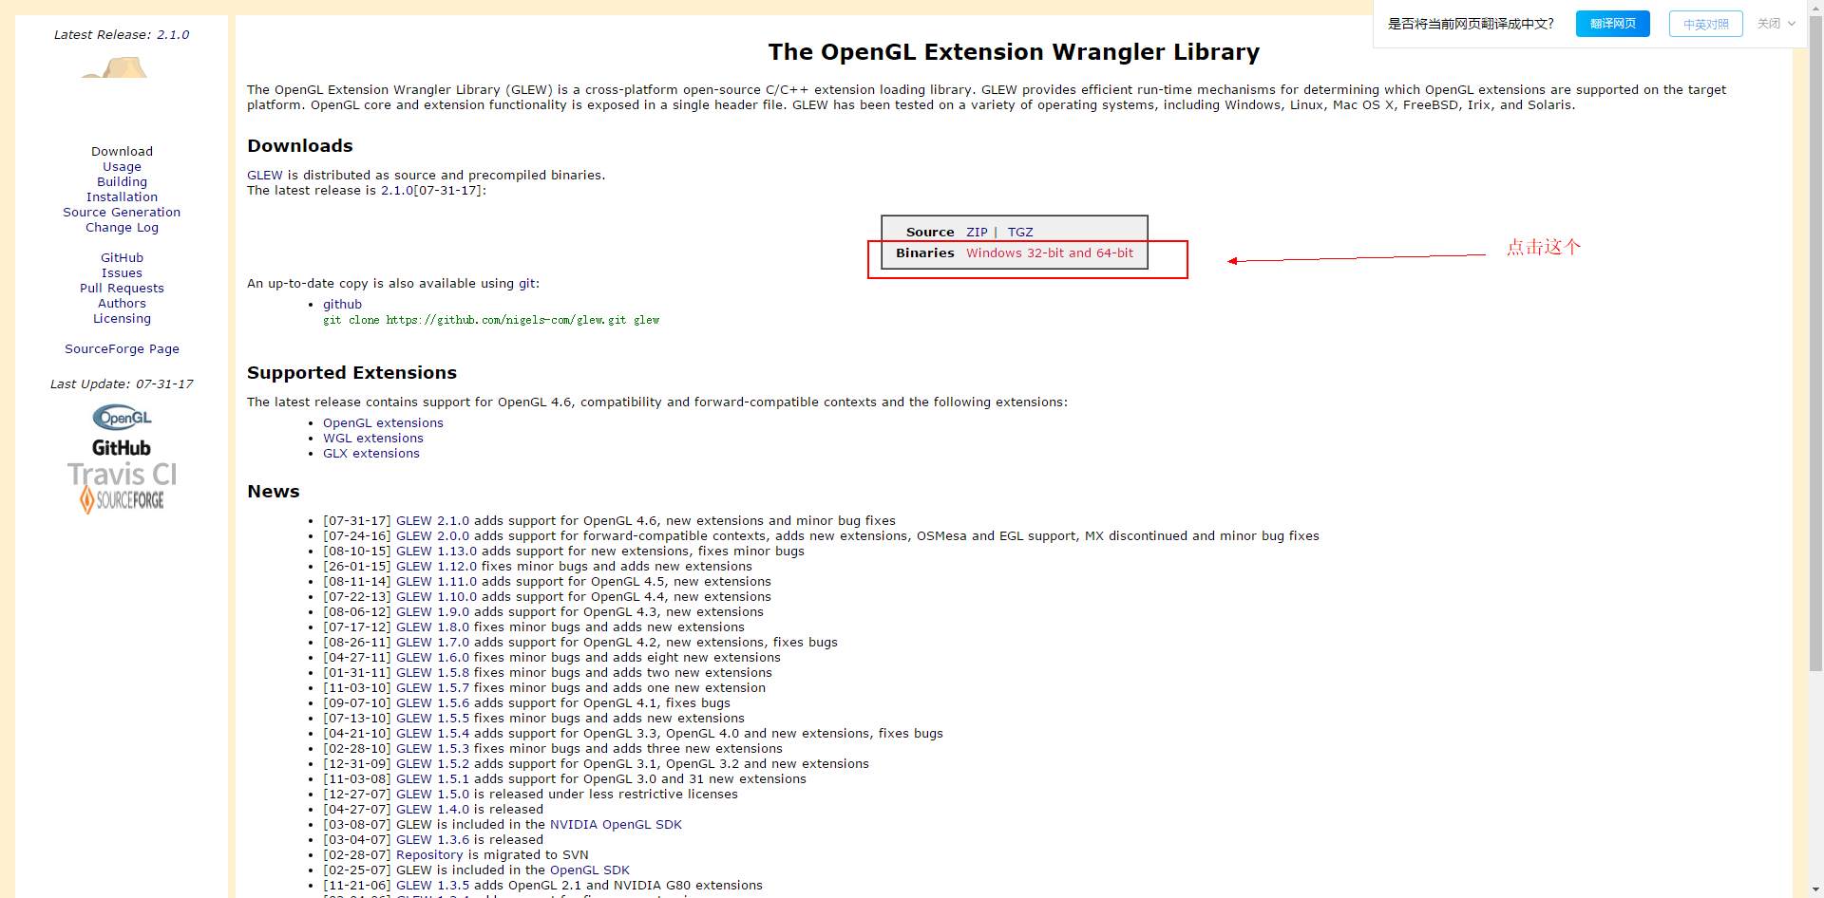Click the page vertical scrollbar thumb
The image size is (1824, 898).
pyautogui.click(x=1815, y=344)
